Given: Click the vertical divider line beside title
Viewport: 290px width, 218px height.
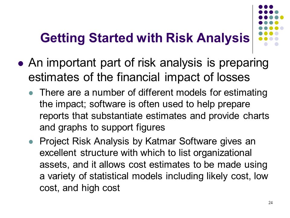Looking at the screenshot, I should [x=253, y=29].
